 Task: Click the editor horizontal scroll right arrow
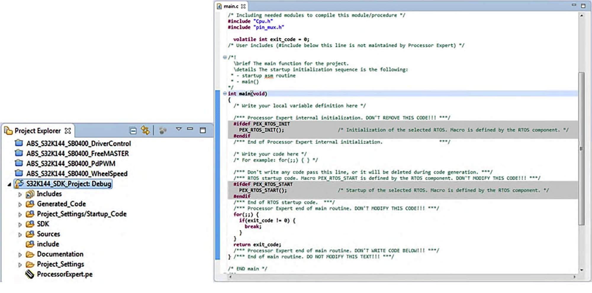pyautogui.click(x=575, y=277)
